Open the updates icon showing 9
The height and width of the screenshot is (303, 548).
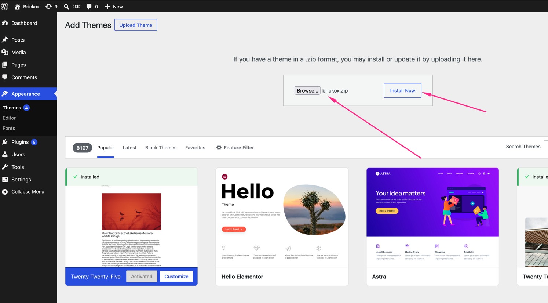pos(48,7)
